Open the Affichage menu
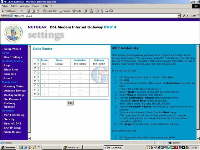200x150 pixels. click(x=25, y=6)
